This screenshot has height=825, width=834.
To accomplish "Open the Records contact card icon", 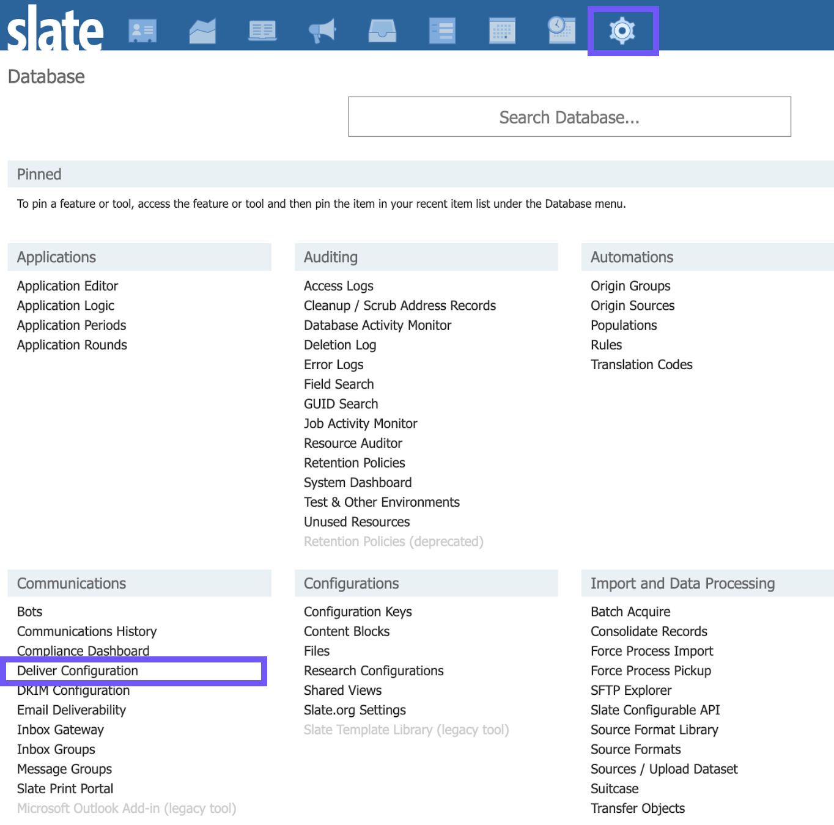I will [x=142, y=31].
